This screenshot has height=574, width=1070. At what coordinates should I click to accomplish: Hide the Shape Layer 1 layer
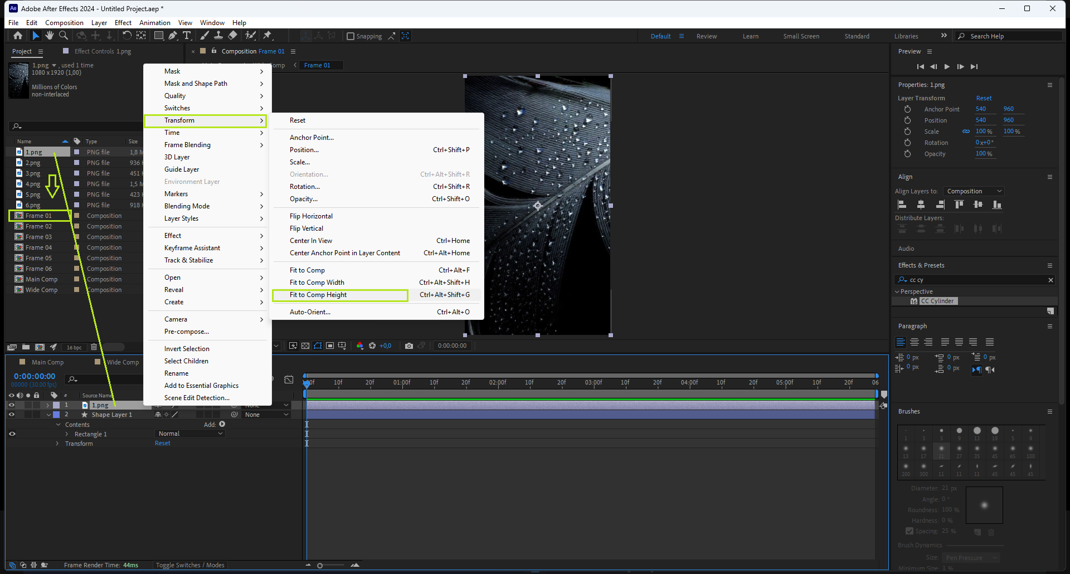[12, 415]
